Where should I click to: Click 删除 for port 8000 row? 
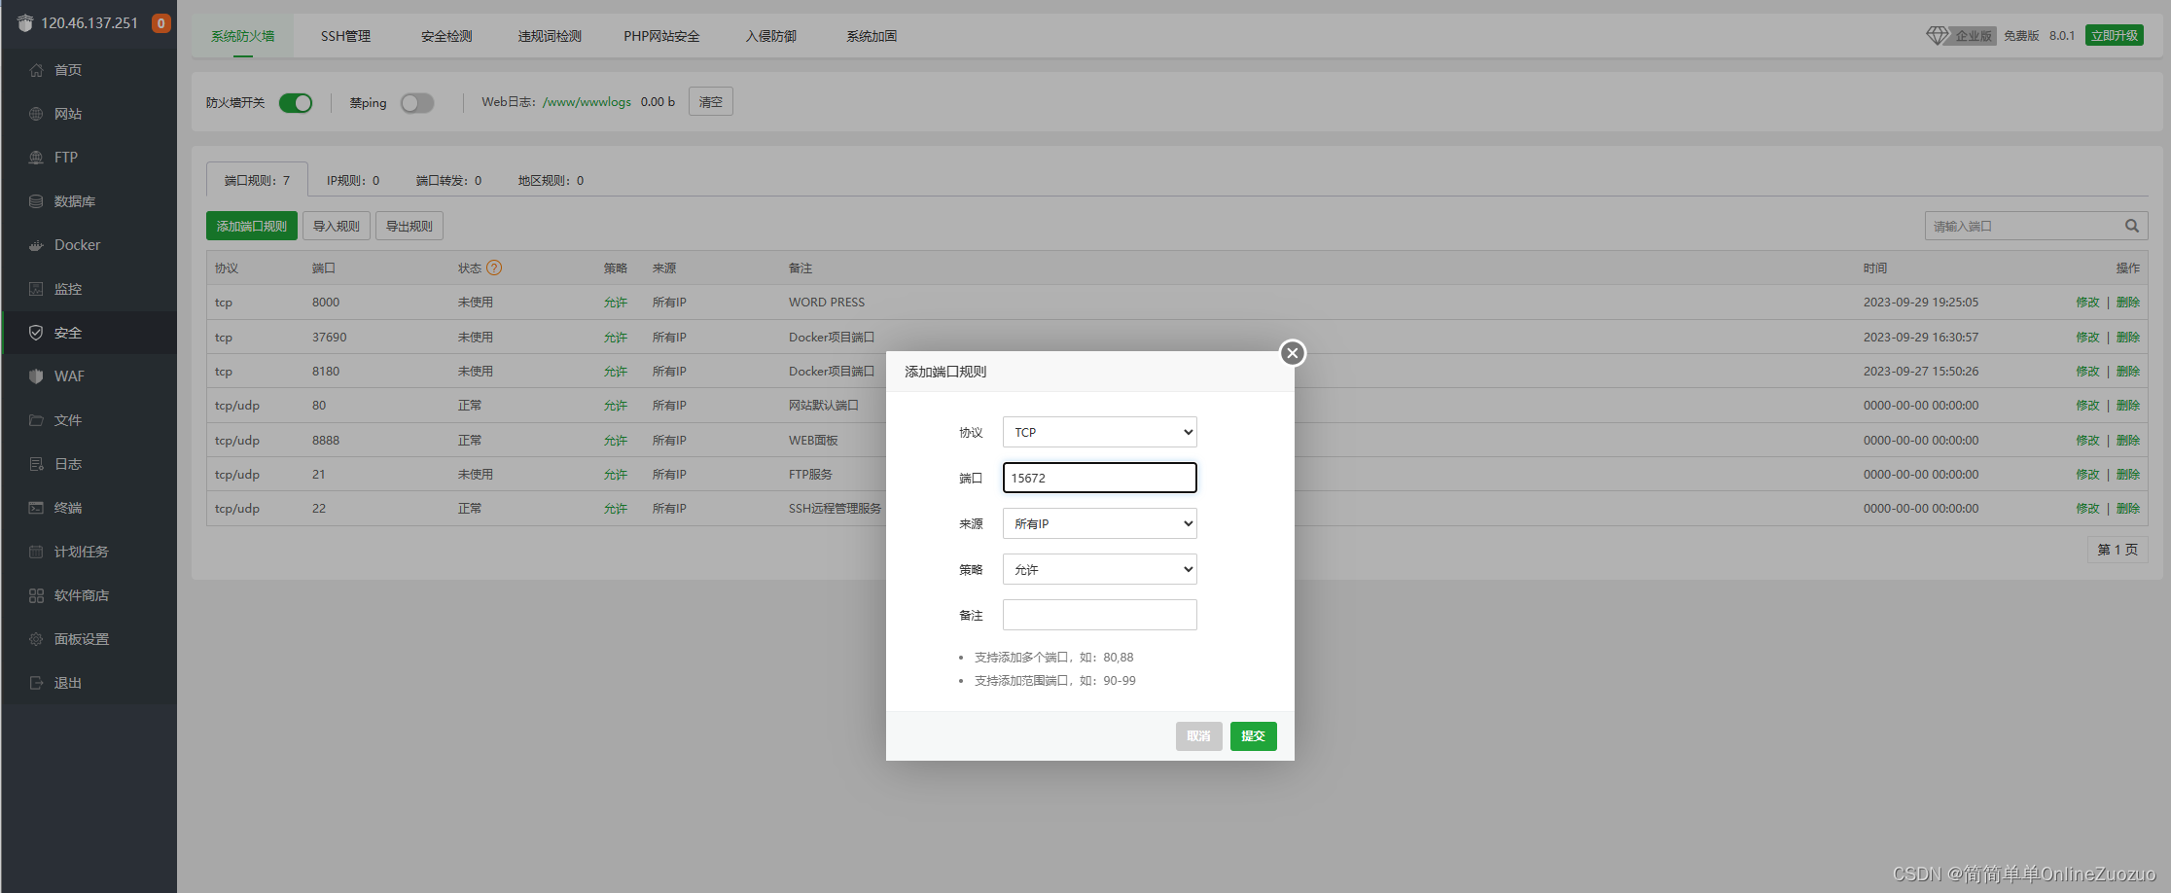[x=2128, y=303]
